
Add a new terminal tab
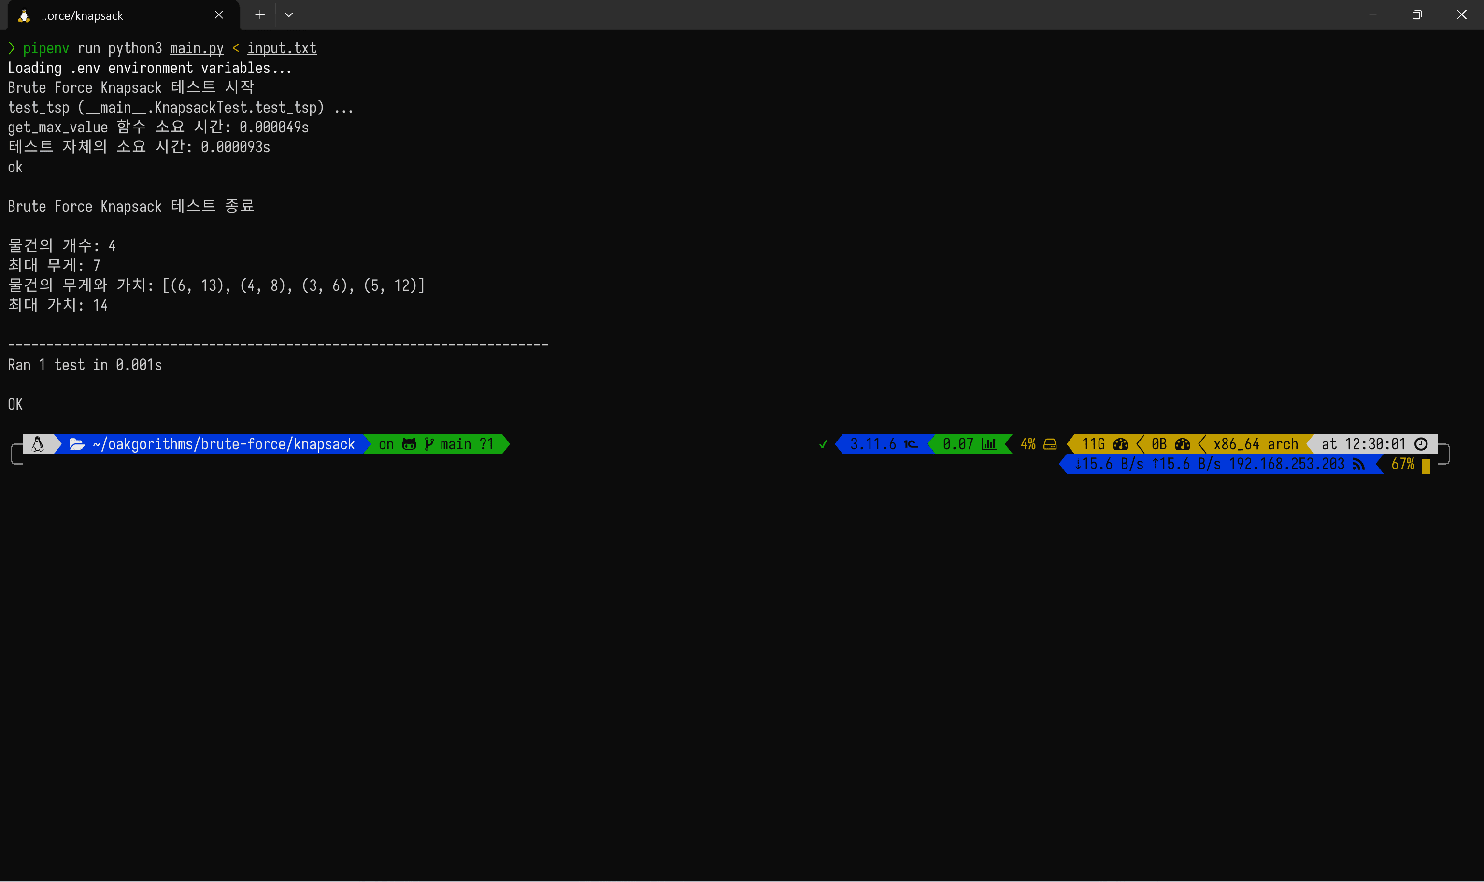coord(260,15)
